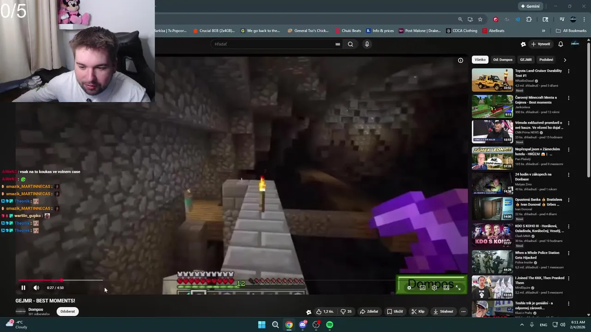Open the three-dot more actions below the video
591x332 pixels.
point(463,311)
